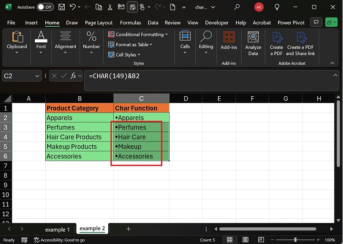Click the zoom slider in status bar
This screenshot has height=244, width=343.
295,240
